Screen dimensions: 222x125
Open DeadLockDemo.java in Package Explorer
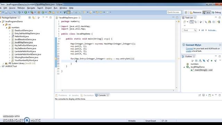[x=24, y=31]
